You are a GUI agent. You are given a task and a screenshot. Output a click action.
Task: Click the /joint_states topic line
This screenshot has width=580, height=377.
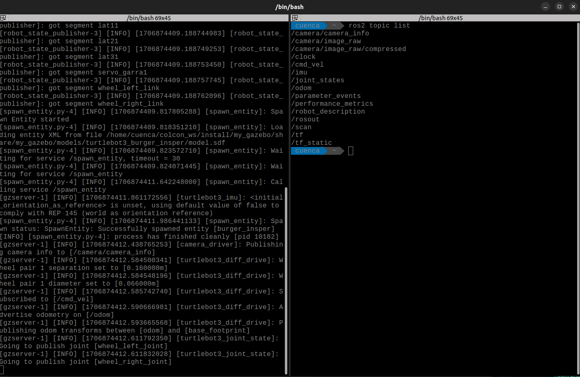pos(318,80)
